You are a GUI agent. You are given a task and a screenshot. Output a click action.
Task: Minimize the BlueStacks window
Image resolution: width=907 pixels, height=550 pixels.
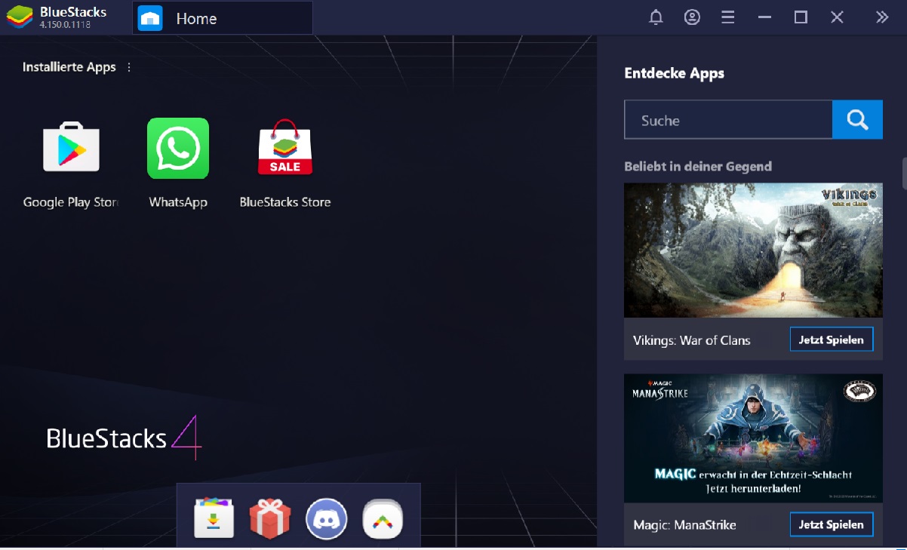coord(765,17)
